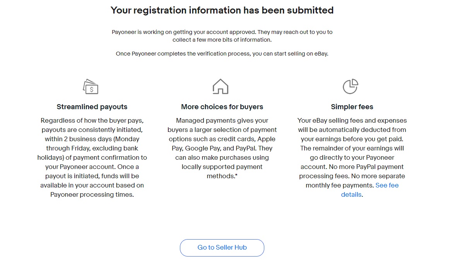Viewport: 474px width, 260px height.
Task: Click the payouts within 2 business days paragraph
Action: (x=92, y=157)
